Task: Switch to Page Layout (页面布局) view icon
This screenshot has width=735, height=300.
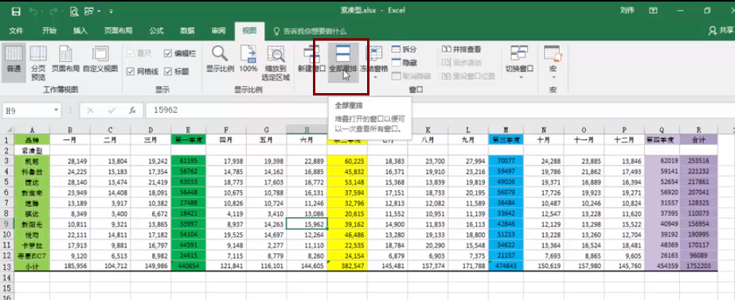Action: (65, 60)
